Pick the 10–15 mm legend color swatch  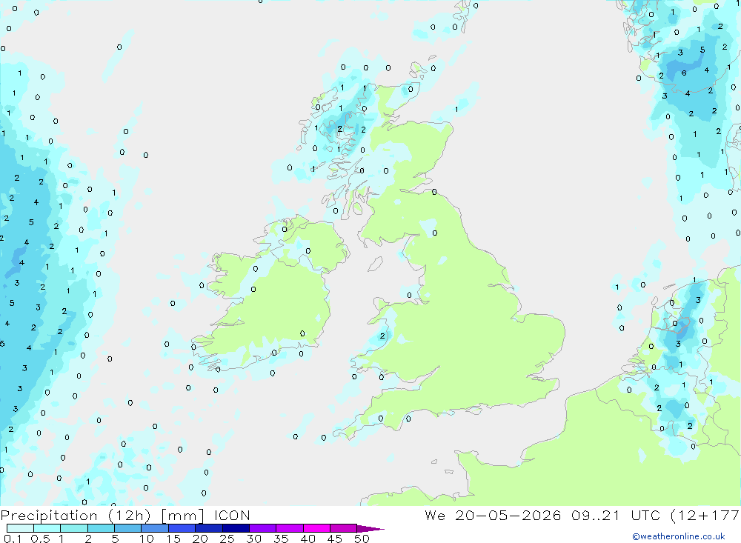(155, 528)
